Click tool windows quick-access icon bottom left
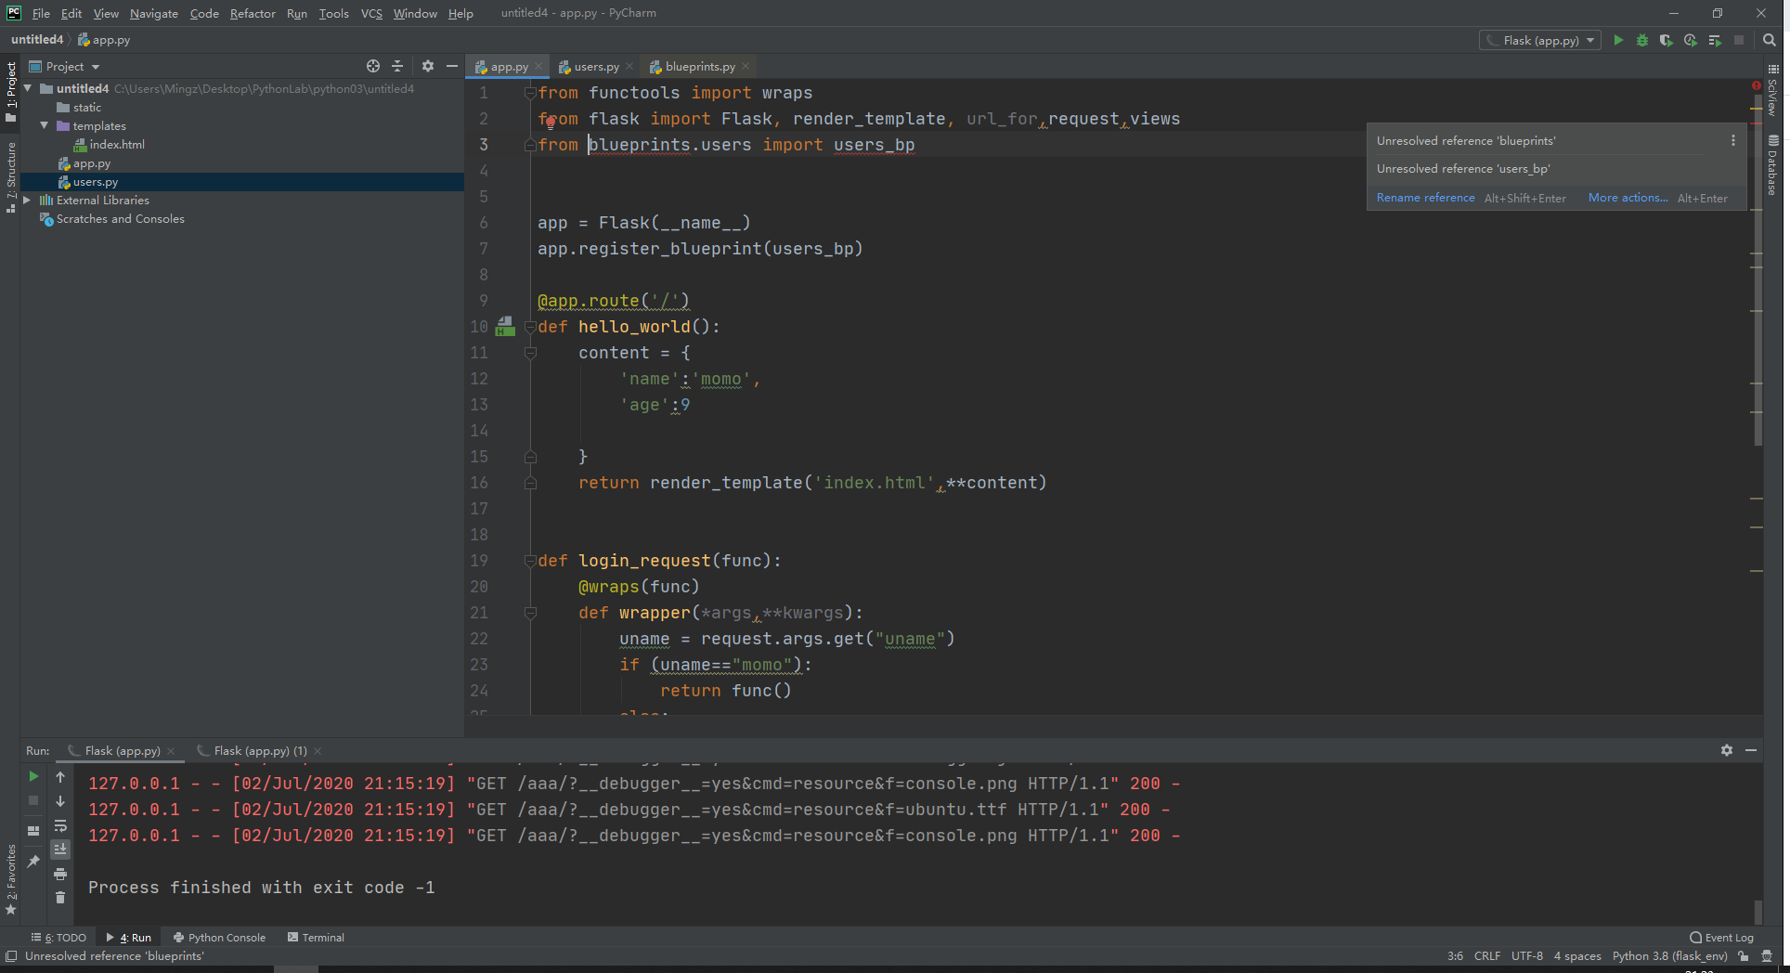The width and height of the screenshot is (1790, 973). (x=11, y=956)
